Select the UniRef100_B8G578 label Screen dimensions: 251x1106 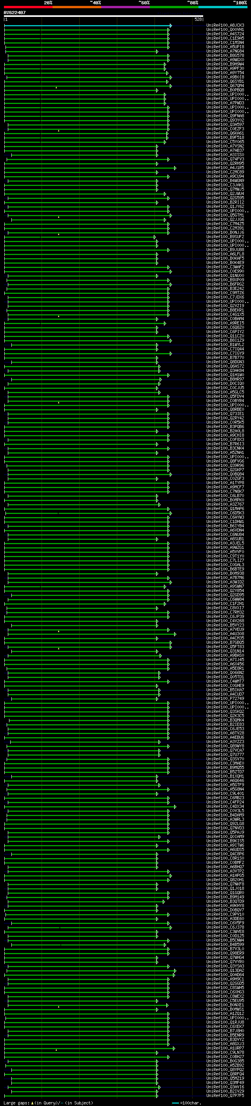225,55
